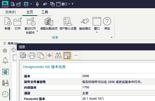Click the new file icon in quick access bar
The height and width of the screenshot is (101, 155).
point(13,4)
